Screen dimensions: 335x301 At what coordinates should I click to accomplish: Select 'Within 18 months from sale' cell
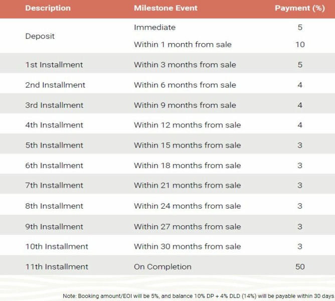[188, 166]
